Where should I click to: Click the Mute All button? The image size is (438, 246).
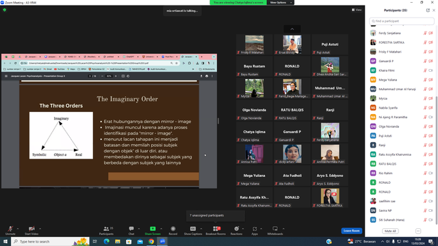tap(390, 231)
